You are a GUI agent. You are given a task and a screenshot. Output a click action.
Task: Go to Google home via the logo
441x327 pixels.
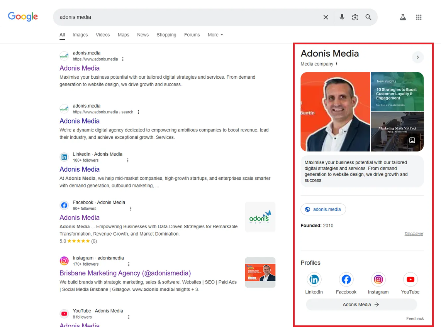click(x=23, y=17)
